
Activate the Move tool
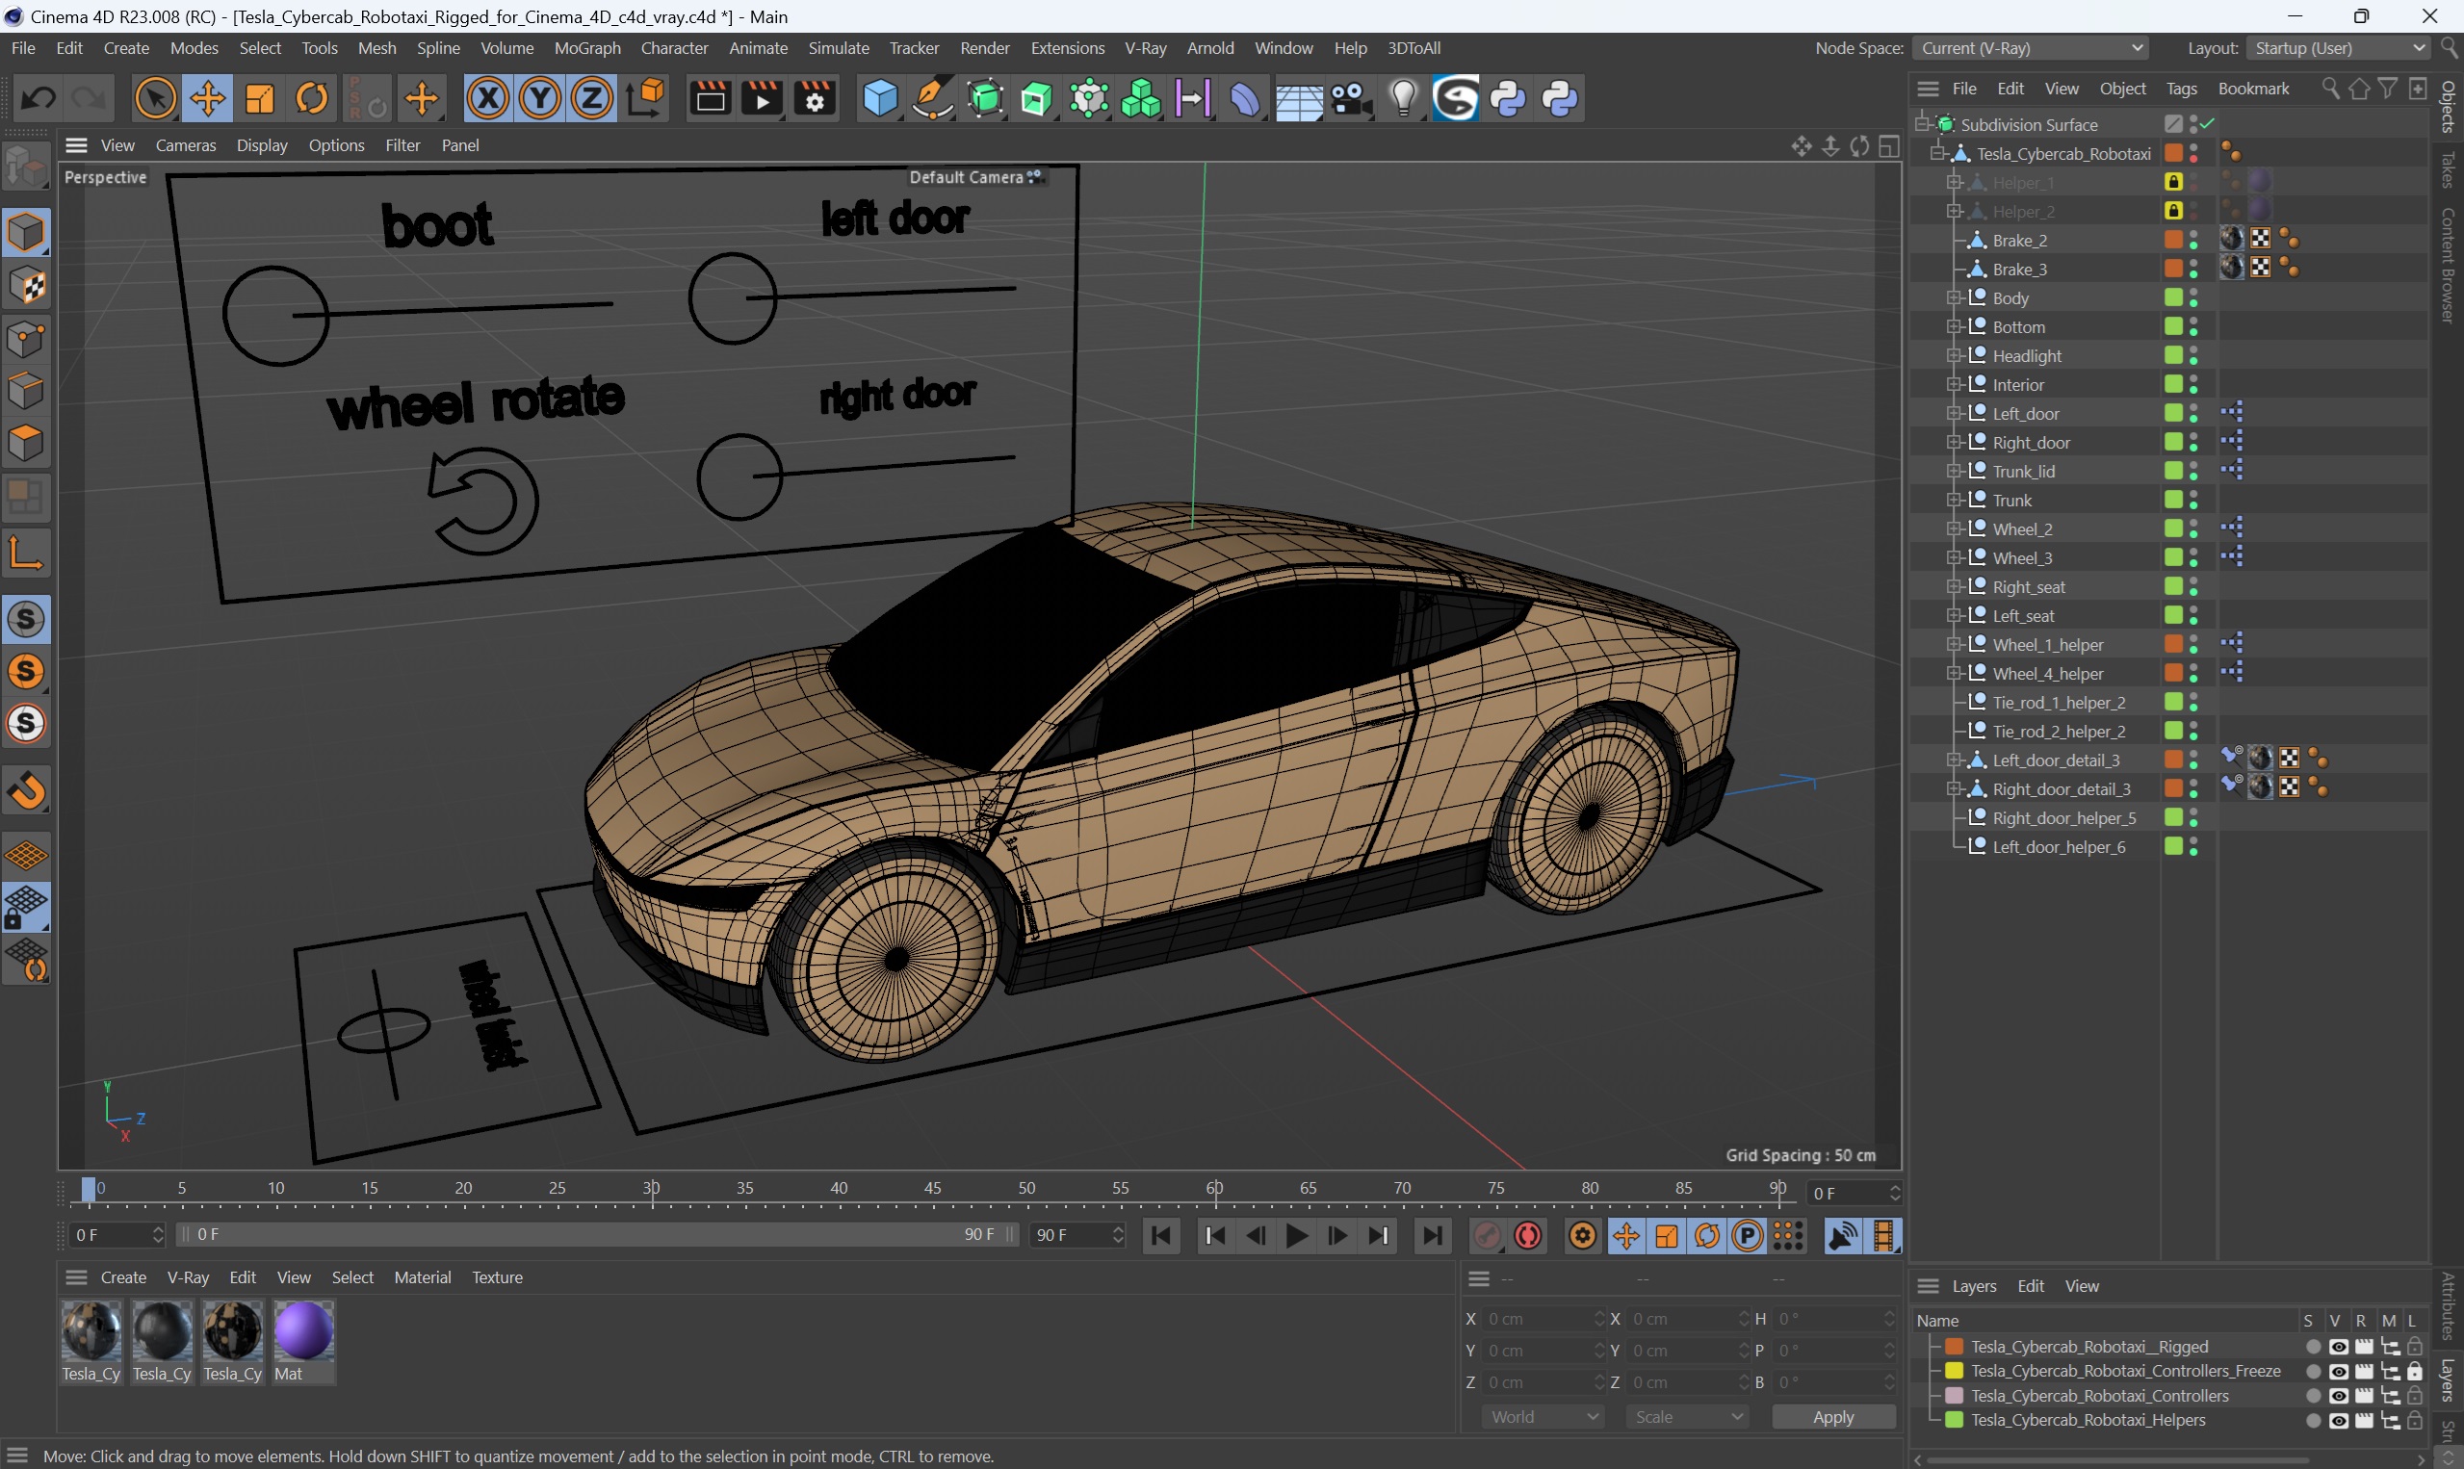208,98
